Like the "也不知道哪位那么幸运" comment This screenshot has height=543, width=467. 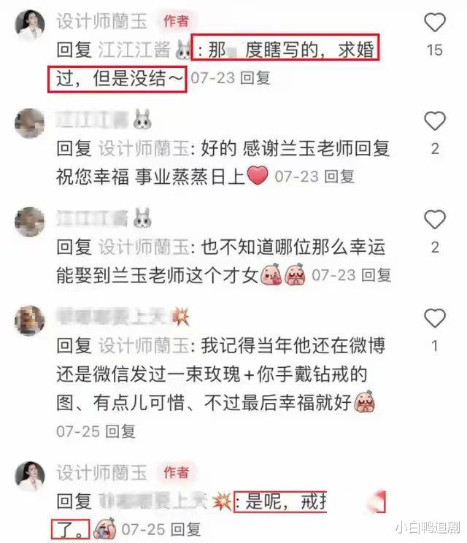pos(434,220)
